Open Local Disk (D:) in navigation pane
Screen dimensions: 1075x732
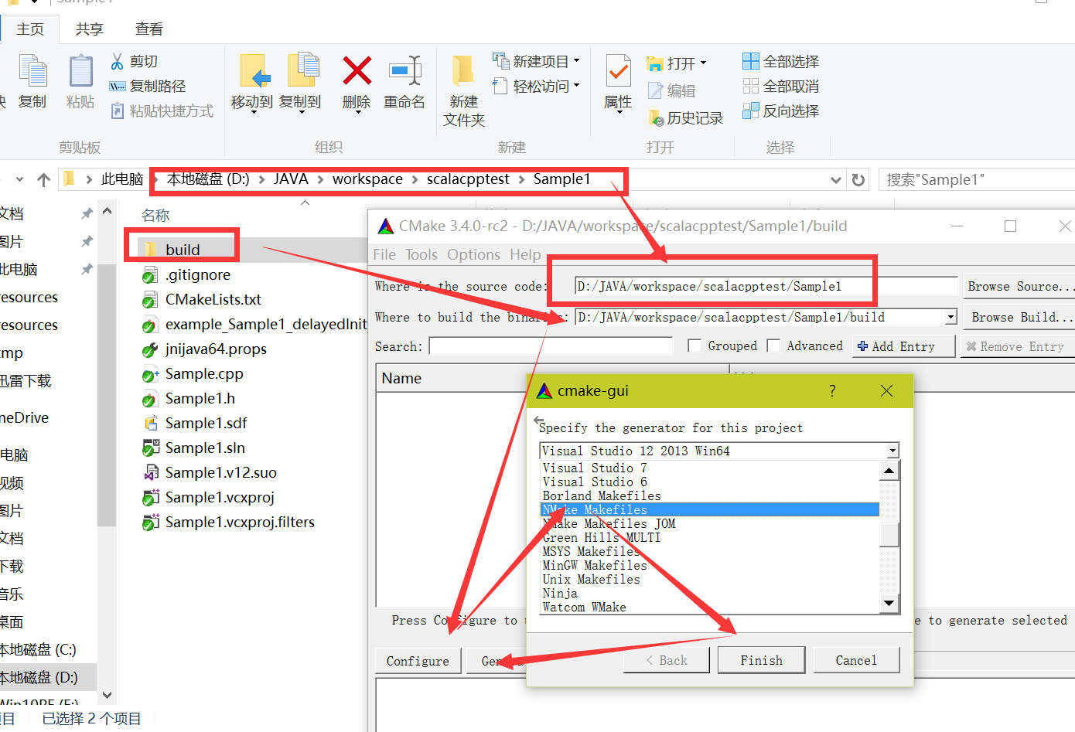tap(39, 677)
